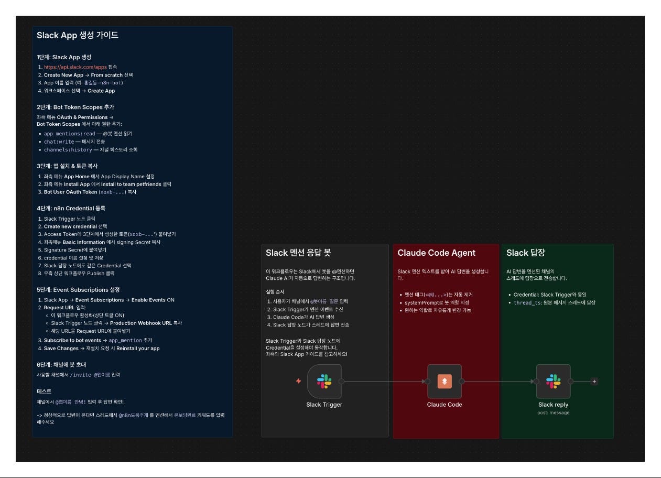Click the orange lightning trigger icon
The width and height of the screenshot is (661, 478).
pos(299,381)
